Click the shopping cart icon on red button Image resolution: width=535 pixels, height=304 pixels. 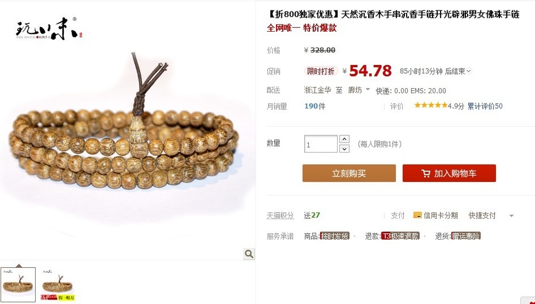(x=426, y=173)
